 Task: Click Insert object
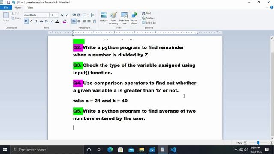tap(134, 18)
